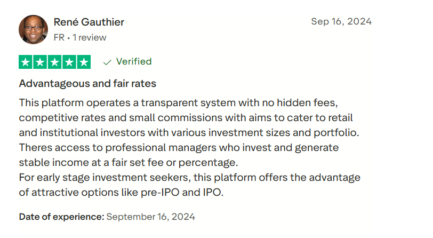Click the green Verified label

pyautogui.click(x=134, y=61)
